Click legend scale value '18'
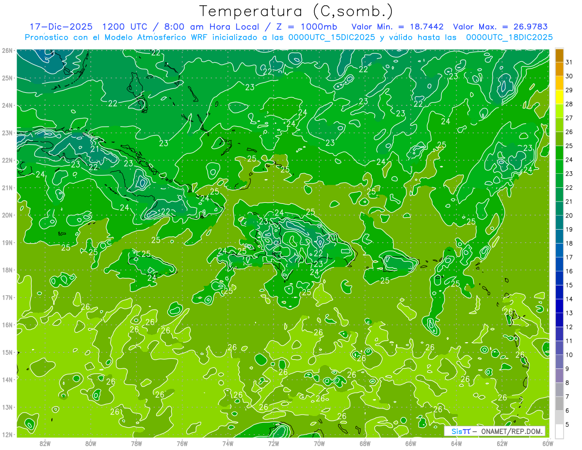 pyautogui.click(x=569, y=243)
